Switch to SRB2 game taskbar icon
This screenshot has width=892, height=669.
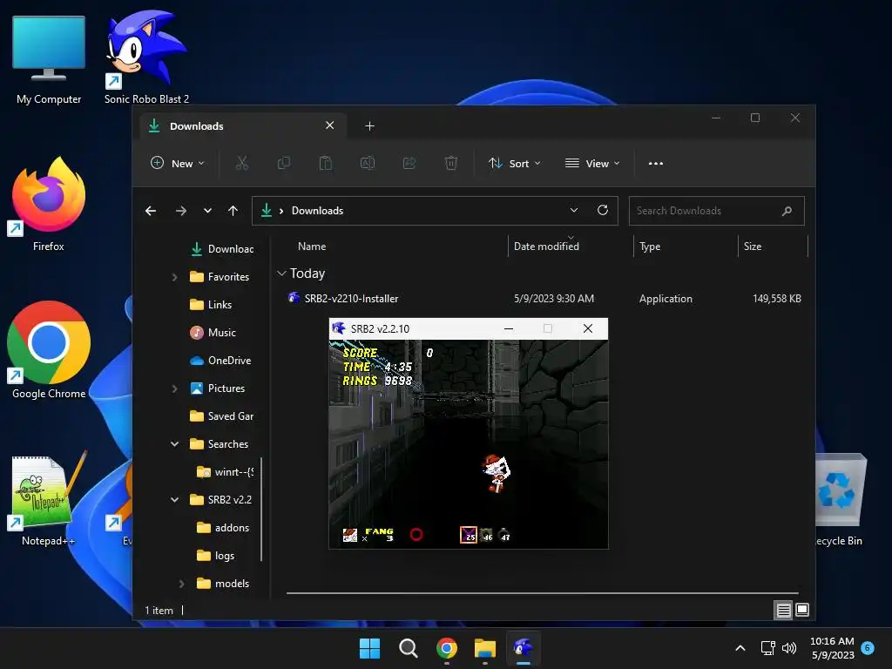click(524, 648)
